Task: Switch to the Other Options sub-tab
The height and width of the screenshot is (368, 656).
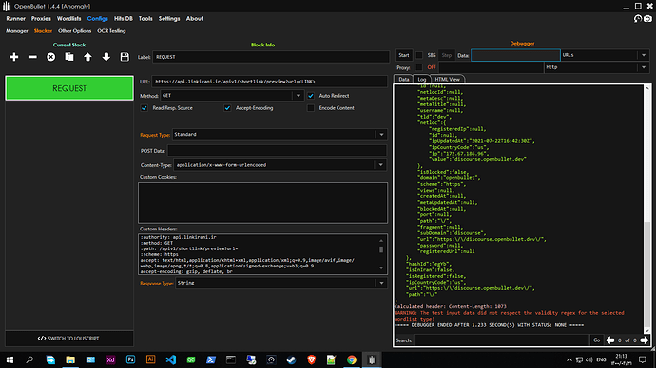Action: click(x=74, y=31)
